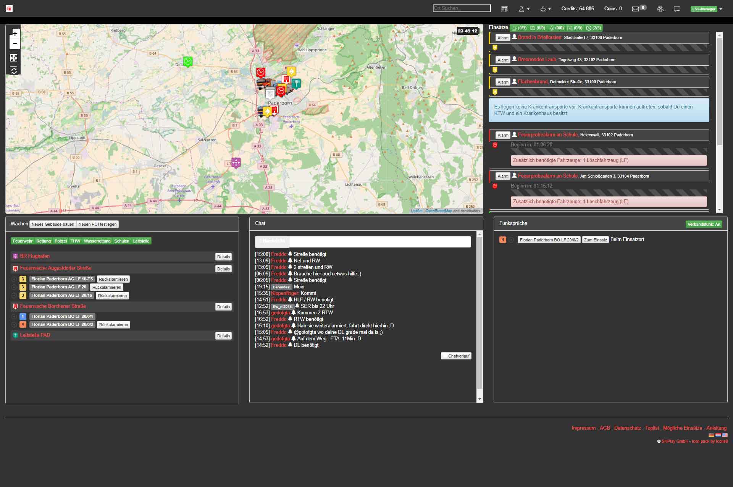Open the user profile dropdown menu
Screen dimensions: 733x487
point(523,9)
